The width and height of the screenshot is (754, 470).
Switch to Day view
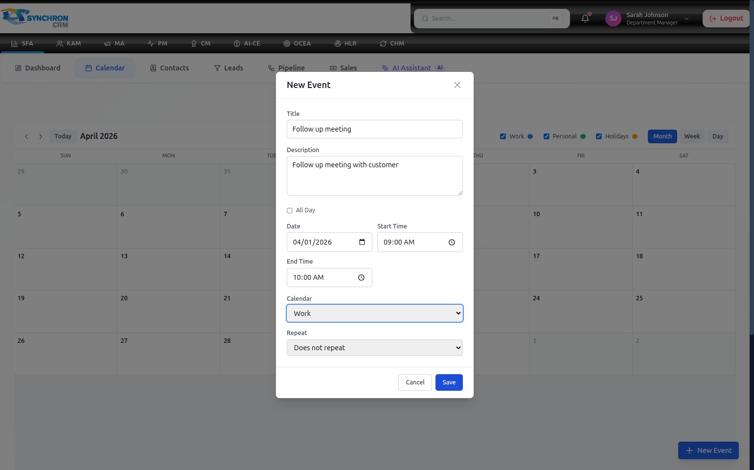tap(718, 136)
